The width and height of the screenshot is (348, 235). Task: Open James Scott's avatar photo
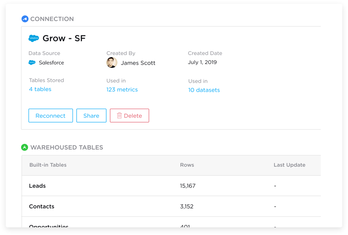click(x=112, y=63)
